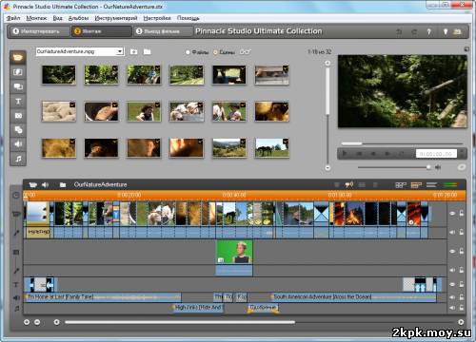Open the Toolbox menu in menu bar
This screenshot has height=342, width=476.
coord(116,18)
